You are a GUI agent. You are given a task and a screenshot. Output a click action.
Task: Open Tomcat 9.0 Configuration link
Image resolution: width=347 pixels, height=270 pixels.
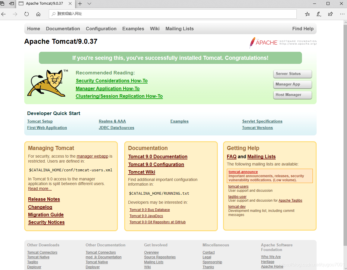[x=156, y=164]
